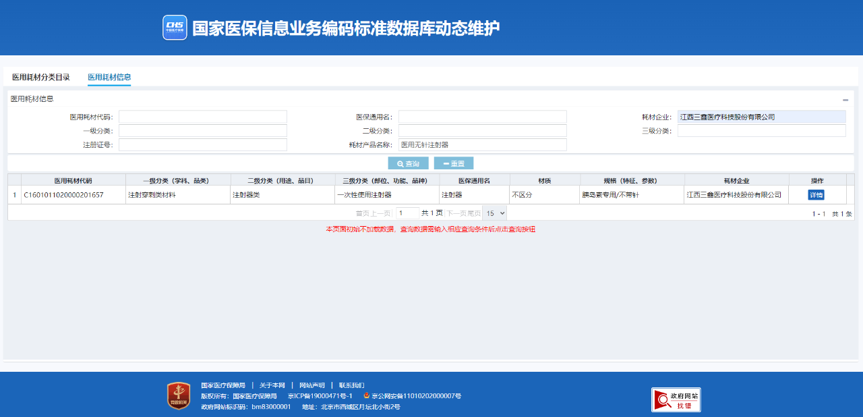Switch to 医用耗材分类目录 tab
The height and width of the screenshot is (417, 863).
[41, 77]
